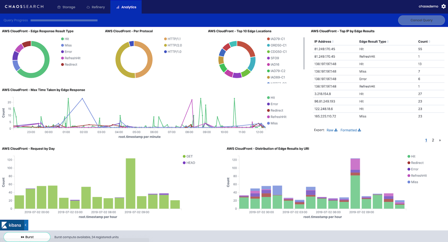Toggle Error in Edge Response Result Type legend

pos(66,52)
